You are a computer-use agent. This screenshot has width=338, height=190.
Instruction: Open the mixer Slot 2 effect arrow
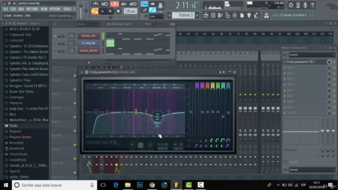click(285, 68)
